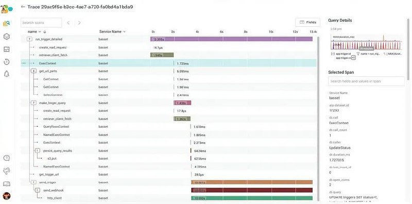Screen dimensions: 412x204
Task: Click the Search spans input field
Action: point(41,23)
